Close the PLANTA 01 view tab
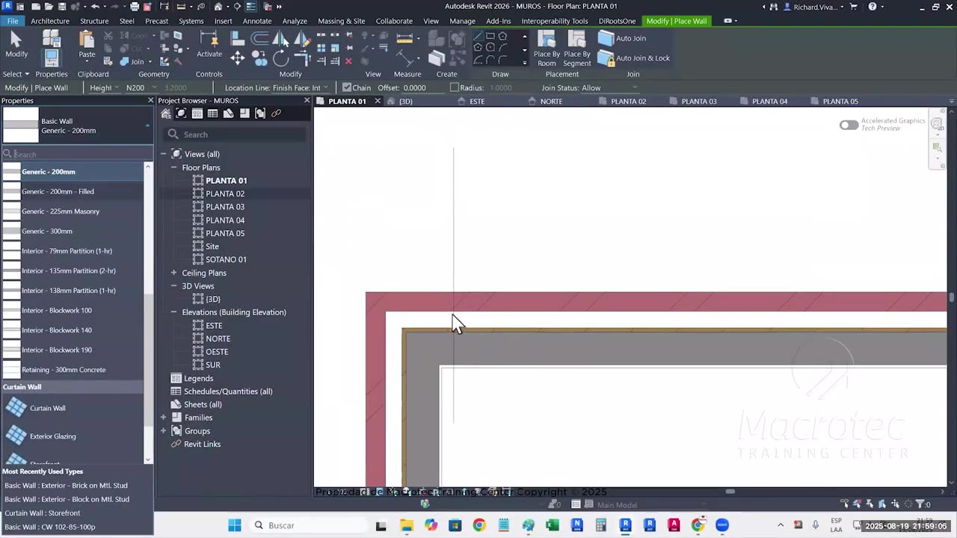Image resolution: width=957 pixels, height=538 pixels. [378, 101]
